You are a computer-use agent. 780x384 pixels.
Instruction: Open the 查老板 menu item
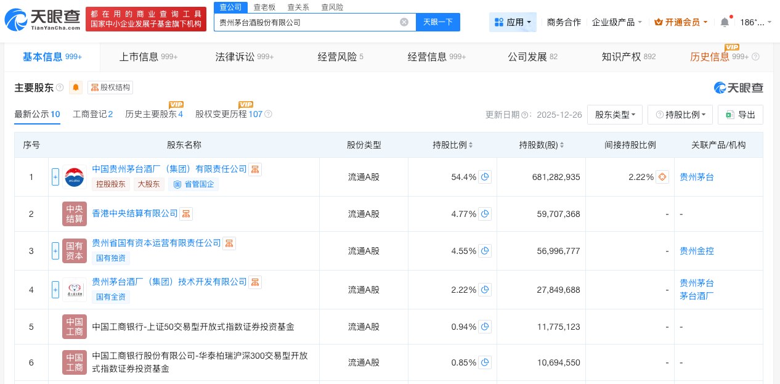264,7
